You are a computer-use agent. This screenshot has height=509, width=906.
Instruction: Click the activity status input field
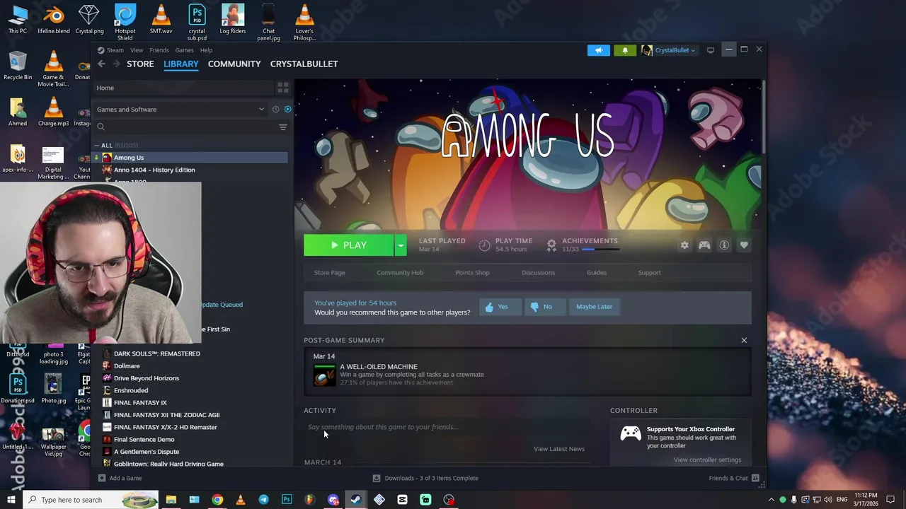tap(447, 427)
